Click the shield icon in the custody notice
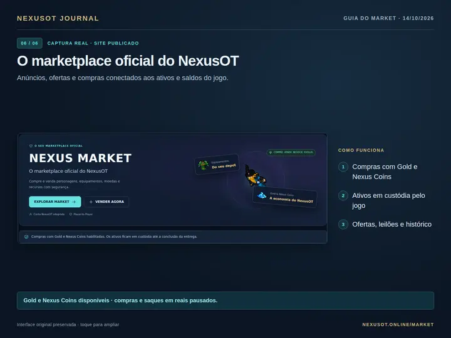 26,237
